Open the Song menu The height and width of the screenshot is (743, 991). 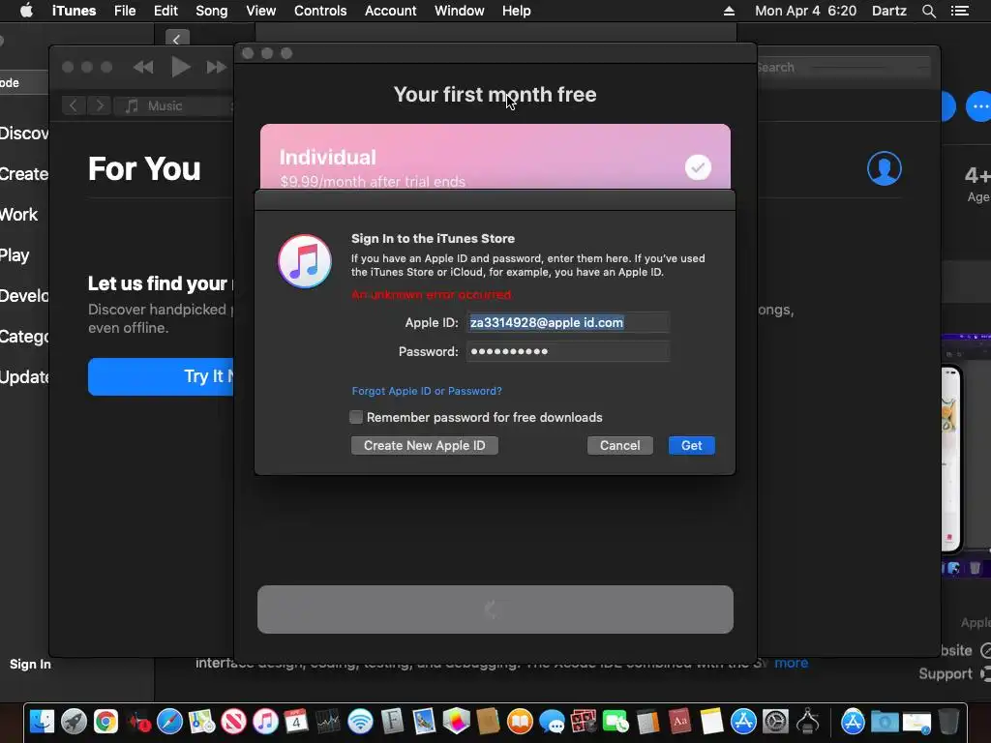click(x=211, y=11)
